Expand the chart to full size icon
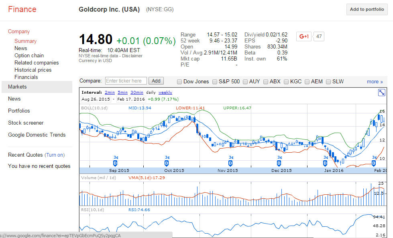Image resolution: width=393 pixels, height=238 pixels. point(381,93)
